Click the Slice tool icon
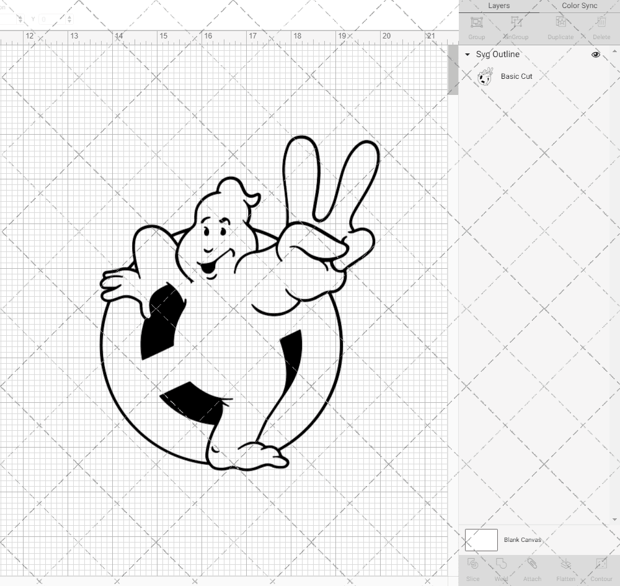 [x=472, y=564]
